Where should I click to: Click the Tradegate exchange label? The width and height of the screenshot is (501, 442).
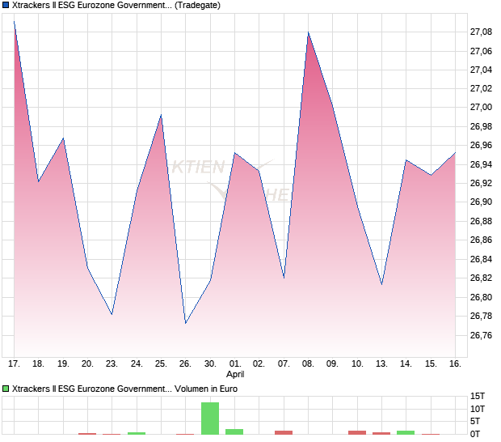pos(197,5)
